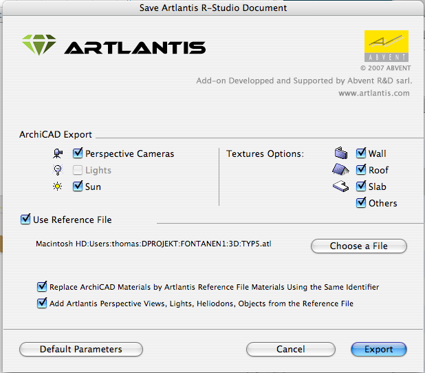Viewport: 425px width, 373px height.
Task: Toggle Replace ArchiCAD Materials checkbox
Action: coord(42,287)
